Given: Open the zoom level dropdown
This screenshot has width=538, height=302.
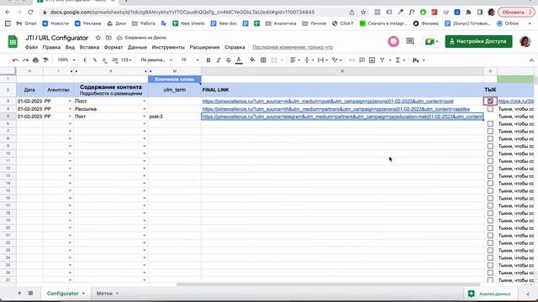Looking at the screenshot, I should click(x=66, y=60).
